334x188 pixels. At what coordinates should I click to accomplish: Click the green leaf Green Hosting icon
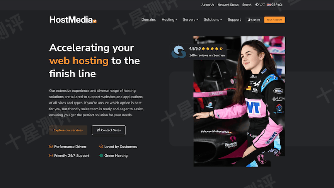pos(101,156)
